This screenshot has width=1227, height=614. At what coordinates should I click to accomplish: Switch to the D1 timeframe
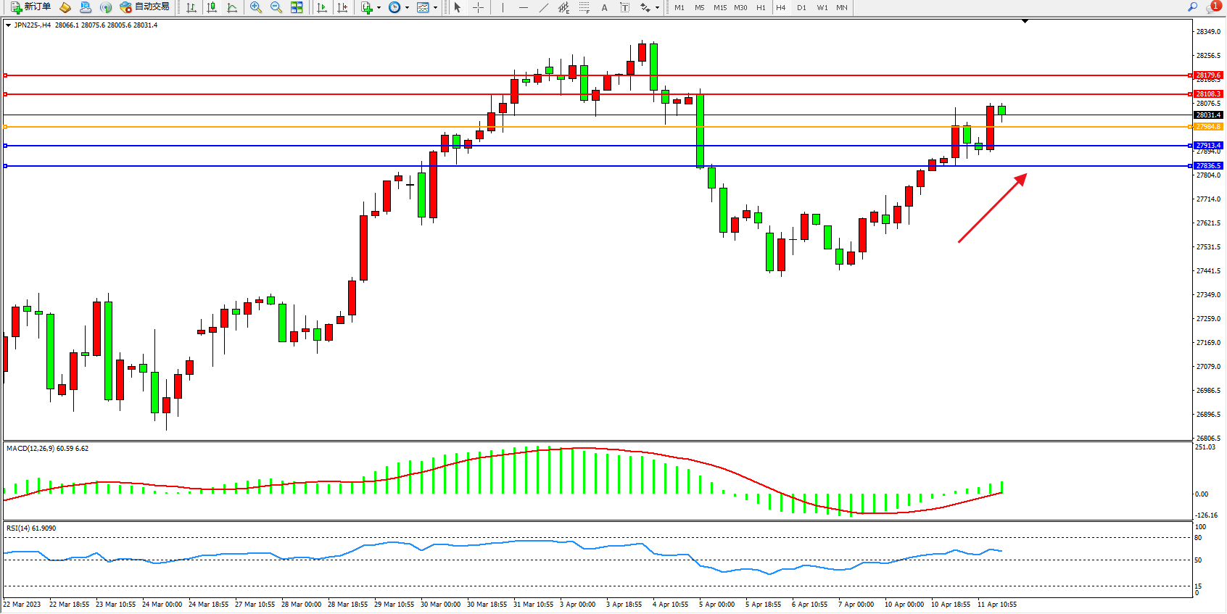pyautogui.click(x=801, y=7)
